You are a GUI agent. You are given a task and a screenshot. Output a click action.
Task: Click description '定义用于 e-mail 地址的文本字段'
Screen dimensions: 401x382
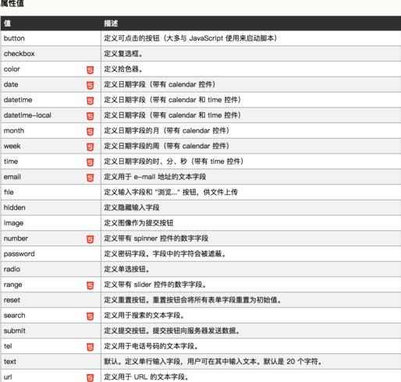point(155,177)
